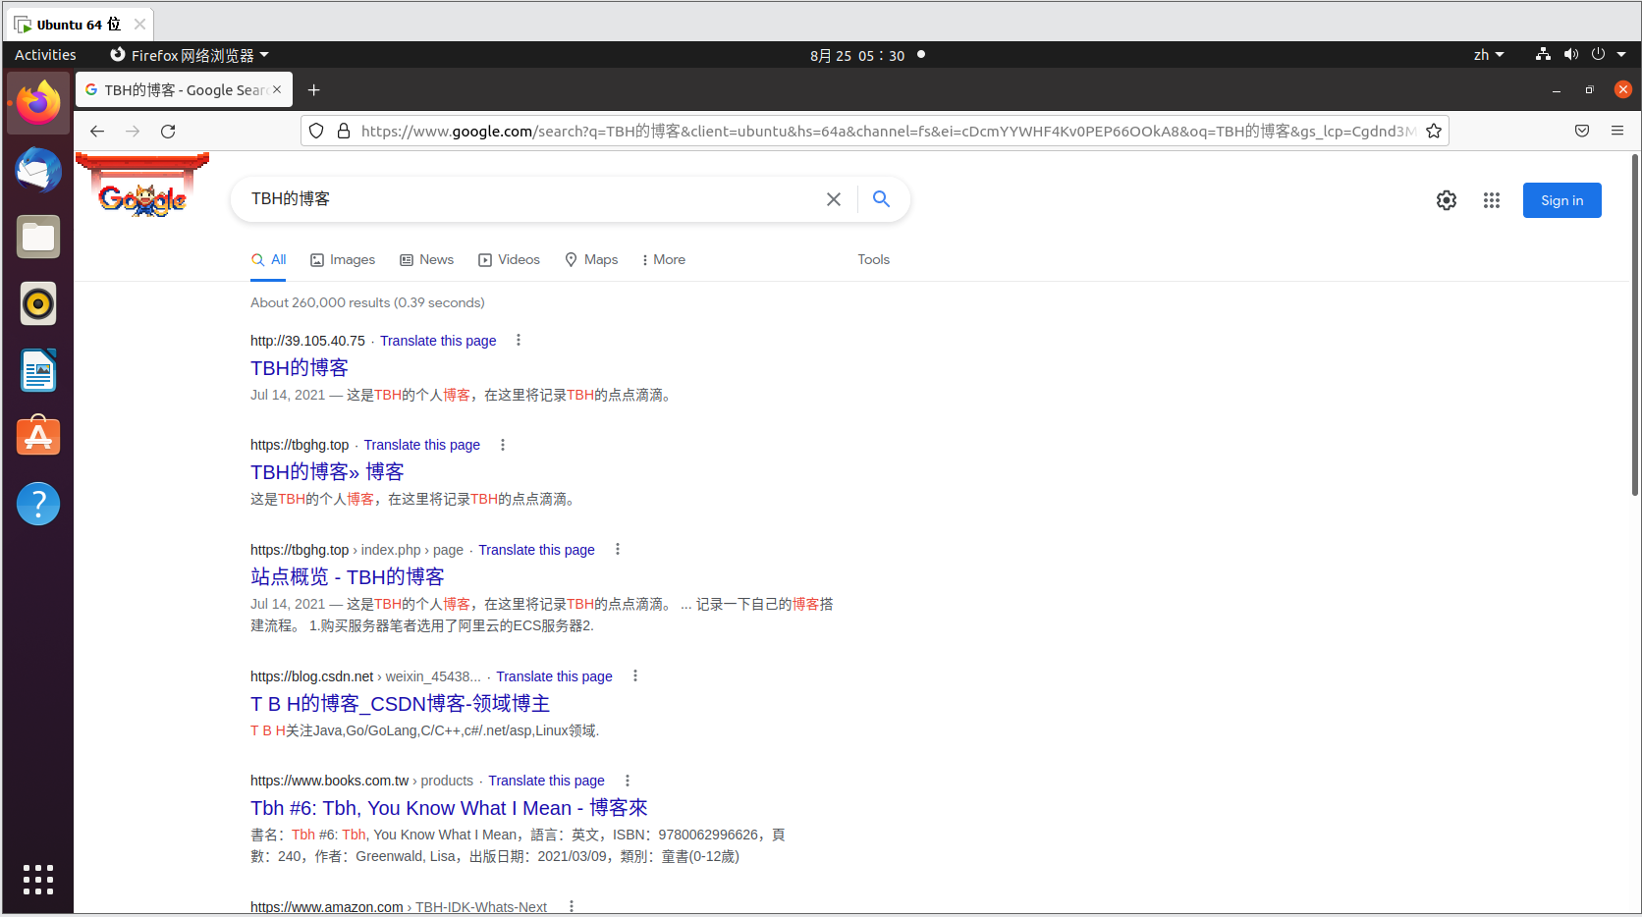This screenshot has width=1642, height=917.
Task: Reload the current page
Action: coord(168,132)
